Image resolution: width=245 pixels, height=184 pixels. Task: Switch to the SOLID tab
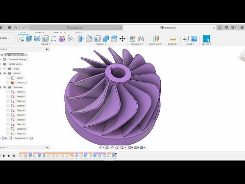tap(23, 32)
